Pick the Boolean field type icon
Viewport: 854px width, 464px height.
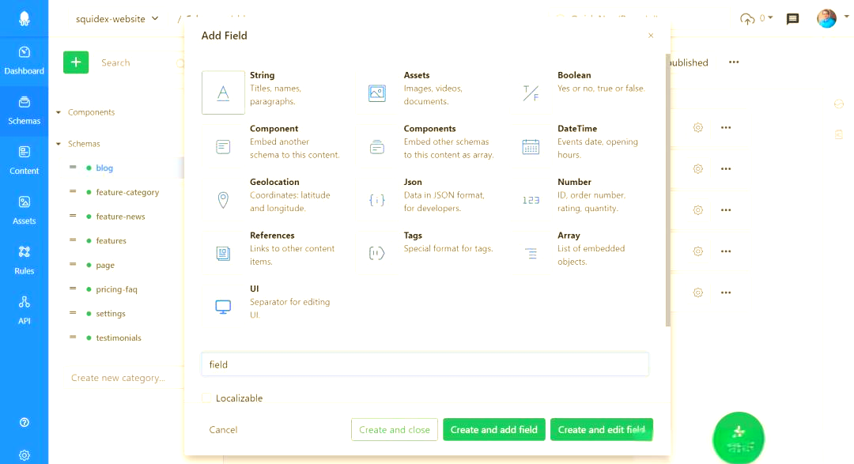coord(531,93)
